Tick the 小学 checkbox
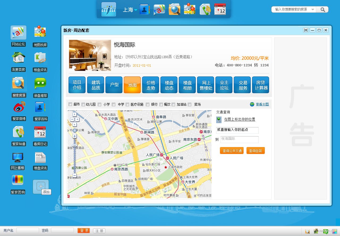Screen dimensions: 340x236 [x=99, y=104]
